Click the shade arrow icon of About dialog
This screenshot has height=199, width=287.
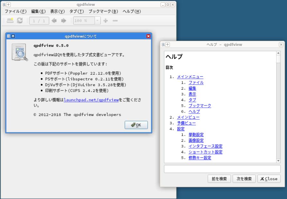point(13,36)
